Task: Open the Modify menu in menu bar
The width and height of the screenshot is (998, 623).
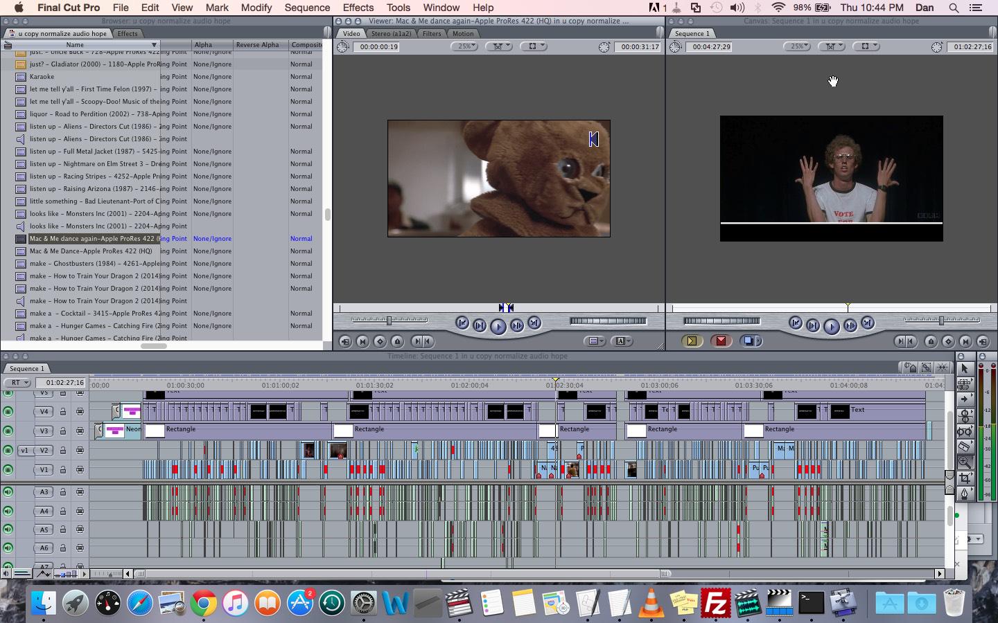Action: point(256,8)
